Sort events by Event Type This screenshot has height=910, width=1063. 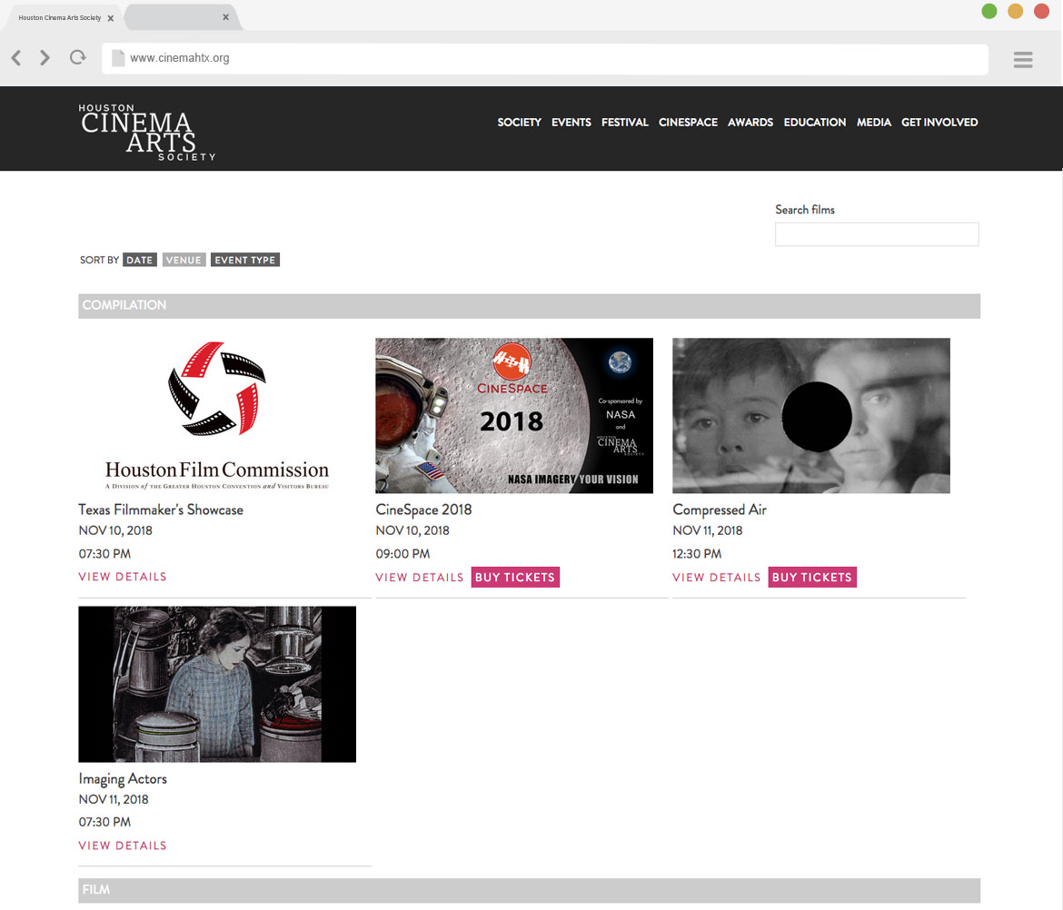click(244, 261)
